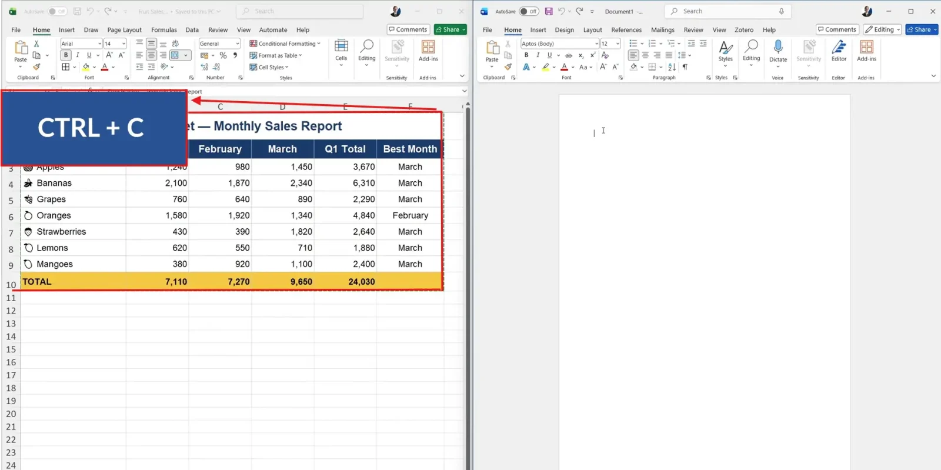Image resolution: width=941 pixels, height=470 pixels.
Task: Open the Page Layout tab in Excel
Action: [124, 29]
